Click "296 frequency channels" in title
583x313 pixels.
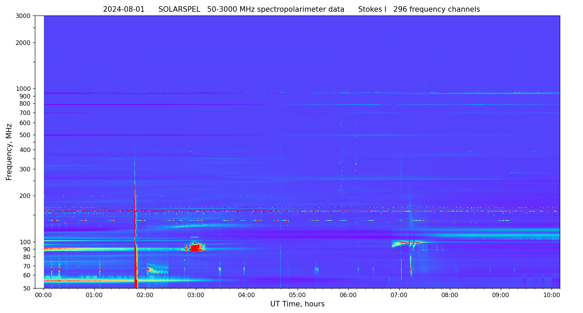[436, 10]
